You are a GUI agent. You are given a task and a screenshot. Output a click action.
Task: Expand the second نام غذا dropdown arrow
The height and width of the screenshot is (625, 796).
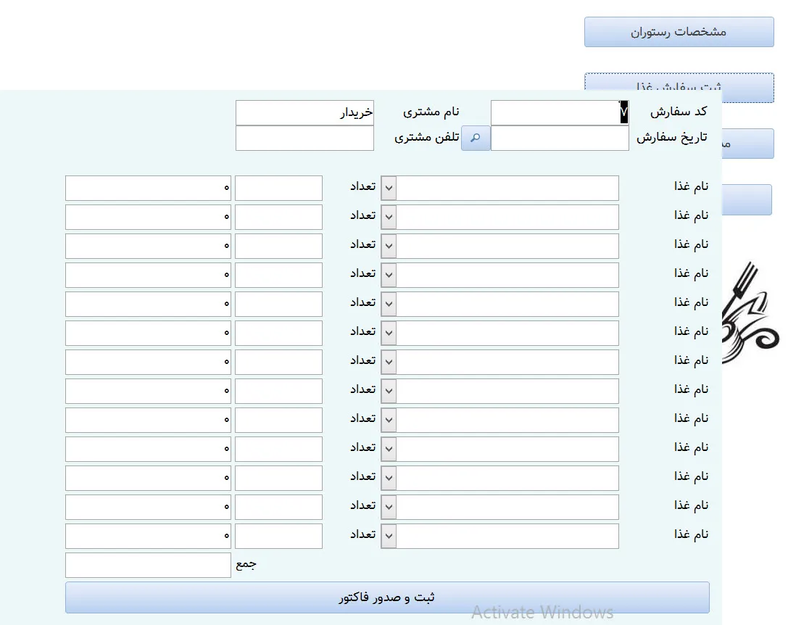[x=389, y=218]
